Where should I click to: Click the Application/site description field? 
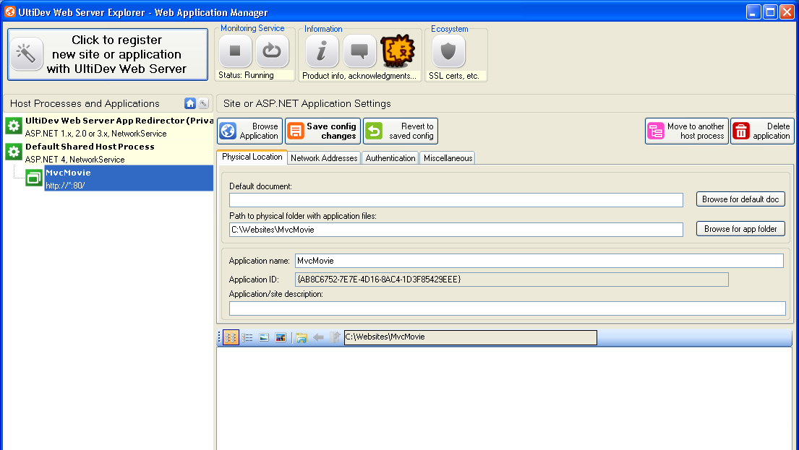click(508, 308)
